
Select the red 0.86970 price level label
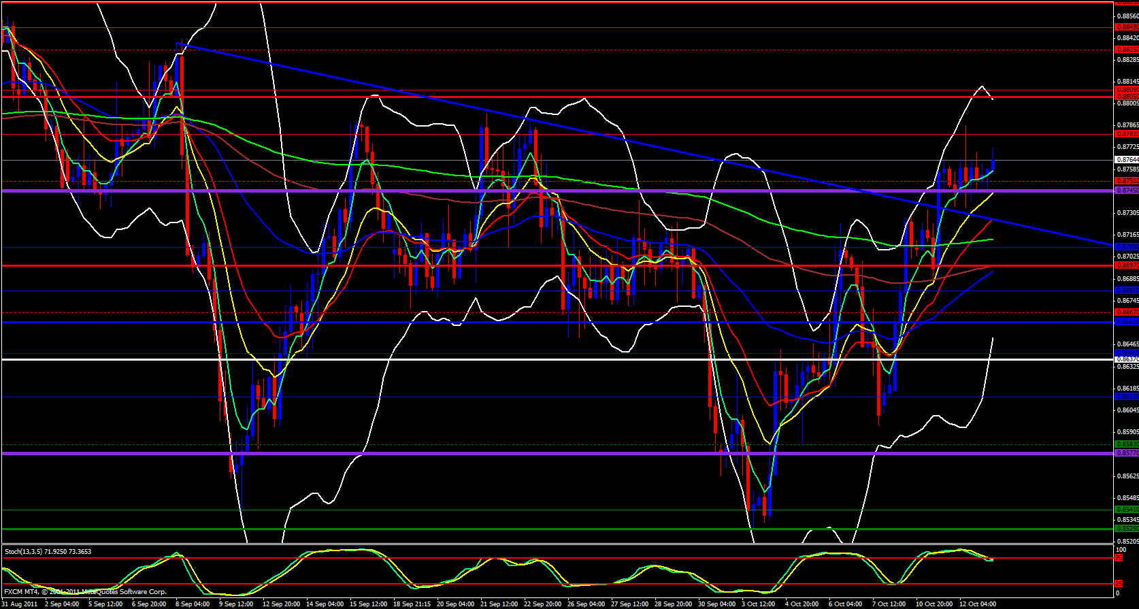(x=1127, y=265)
